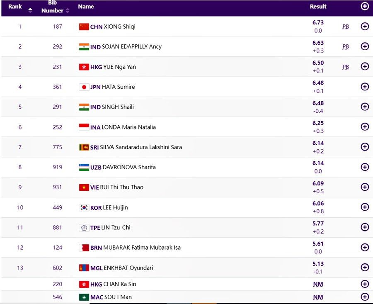Click the Japan flag beside HATA Sumire
This screenshot has height=304, width=373.
84,87
